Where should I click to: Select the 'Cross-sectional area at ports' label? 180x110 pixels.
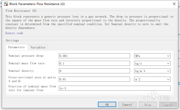tap(32, 77)
